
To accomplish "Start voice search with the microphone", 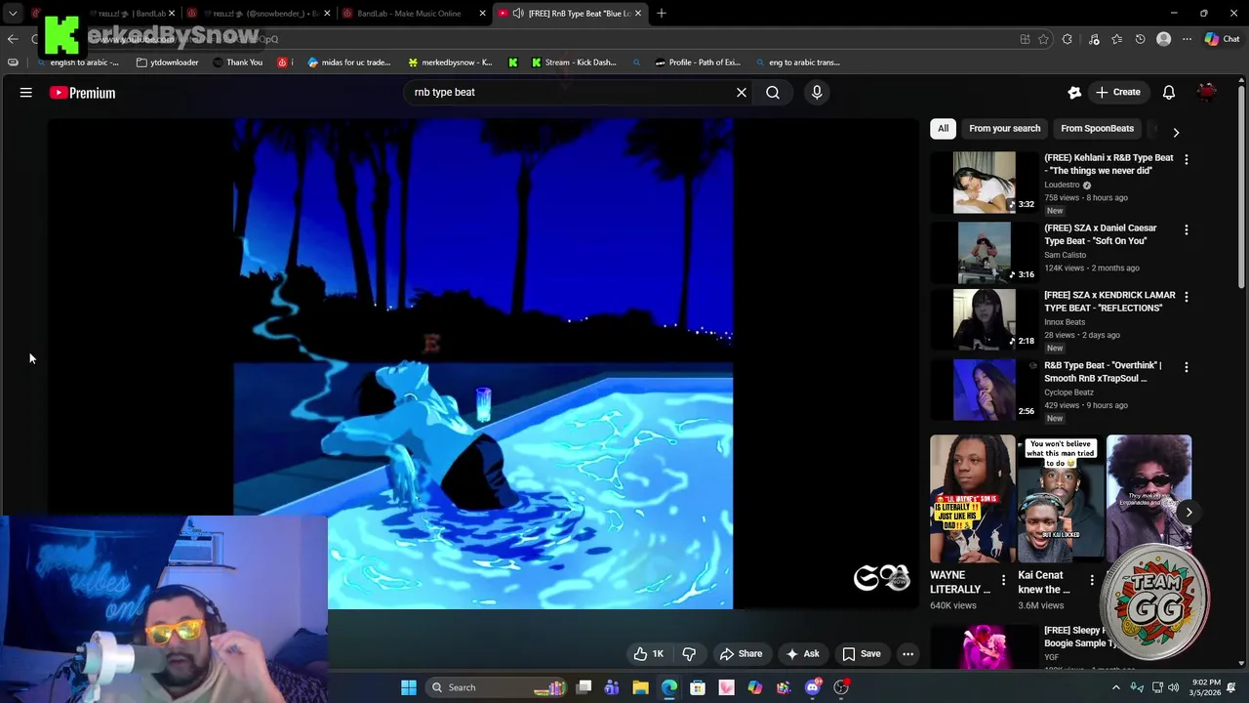I will pyautogui.click(x=817, y=93).
